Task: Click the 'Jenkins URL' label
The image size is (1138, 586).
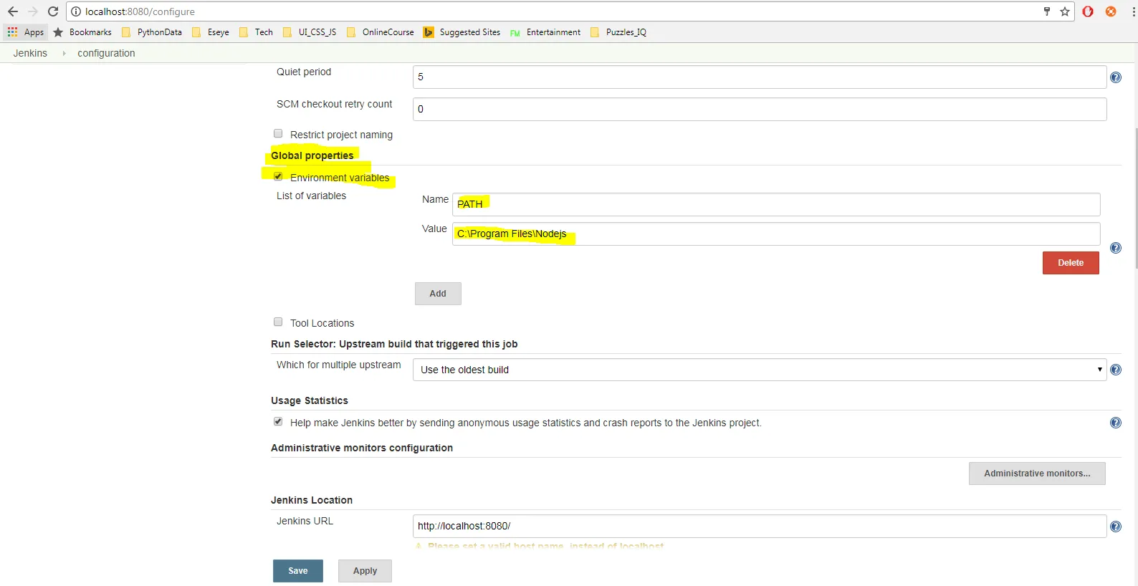Action: [305, 521]
